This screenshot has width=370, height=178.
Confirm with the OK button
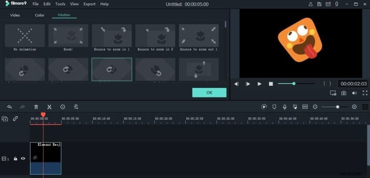coord(209,93)
